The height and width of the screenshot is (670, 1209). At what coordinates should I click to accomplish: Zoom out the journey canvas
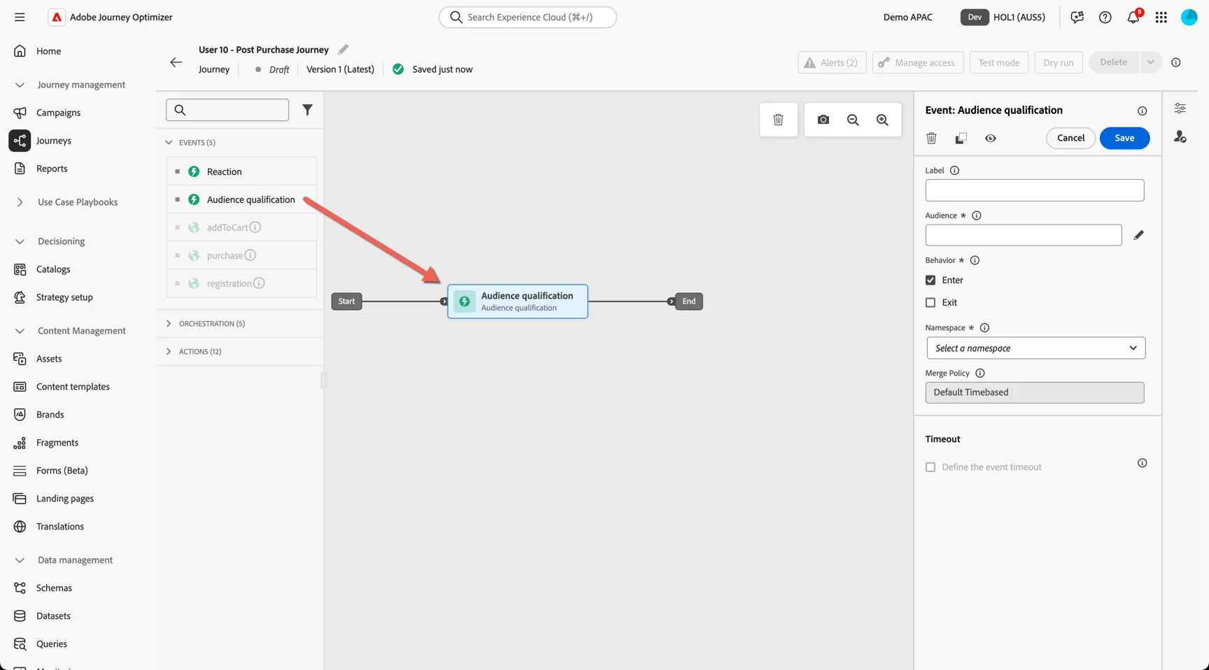tap(853, 120)
